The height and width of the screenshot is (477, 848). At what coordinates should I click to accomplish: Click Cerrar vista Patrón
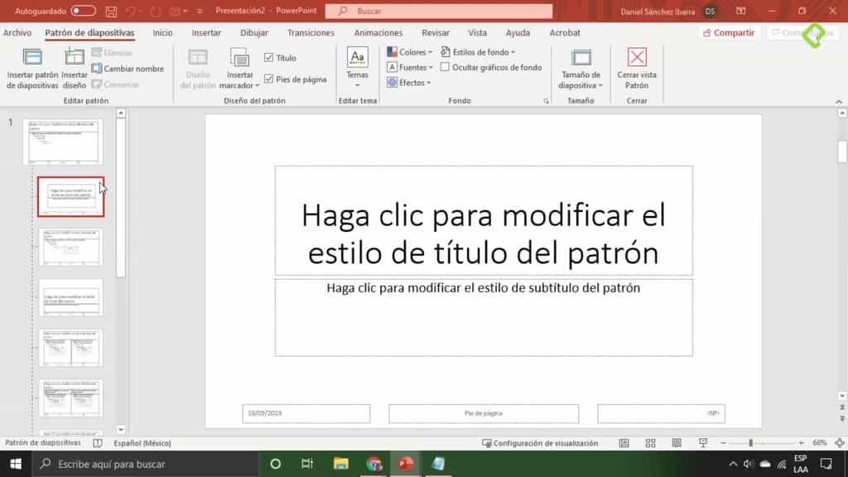pos(637,69)
